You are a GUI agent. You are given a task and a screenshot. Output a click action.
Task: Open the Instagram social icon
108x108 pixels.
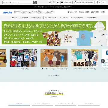(x=54, y=2)
